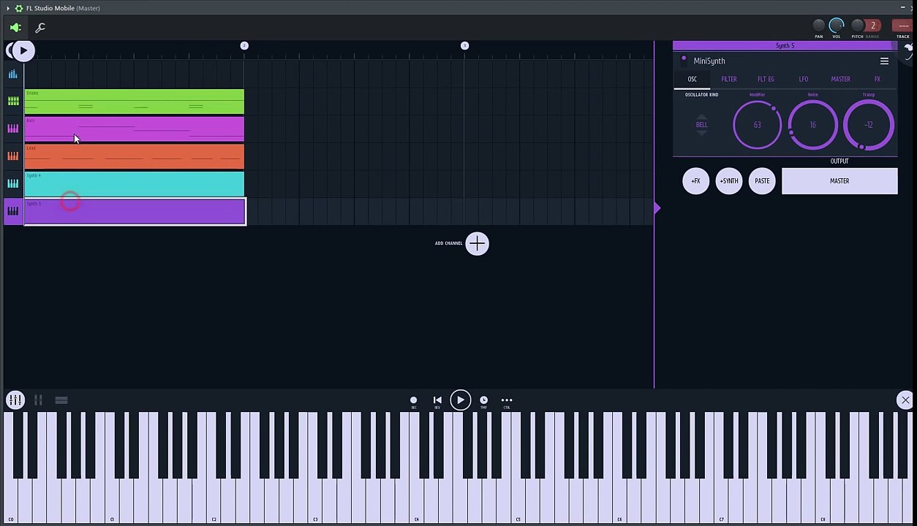Switch to the OSC tab
917x526 pixels.
(x=692, y=79)
